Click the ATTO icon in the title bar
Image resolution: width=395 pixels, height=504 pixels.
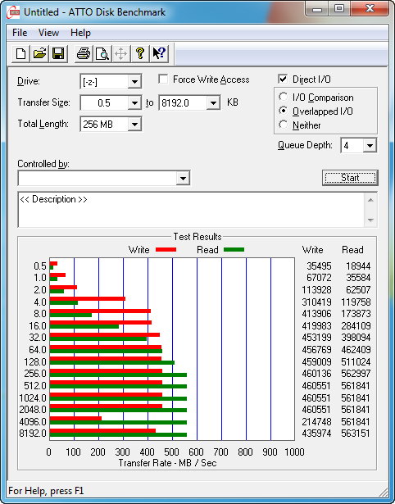tap(13, 12)
